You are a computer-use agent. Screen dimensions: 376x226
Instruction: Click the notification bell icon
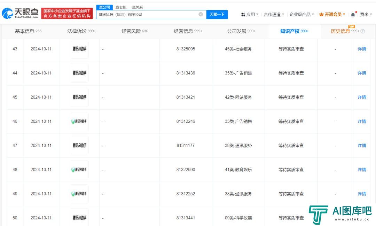(352, 14)
